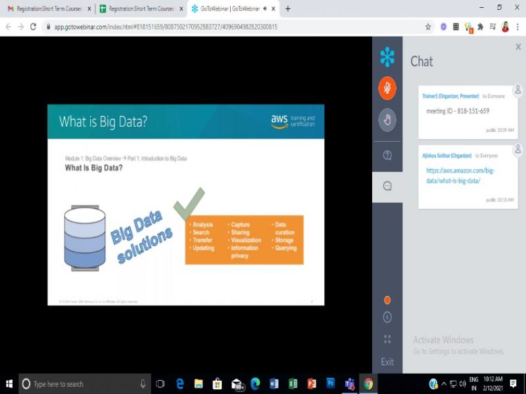
Task: Enter full screen with the expand icon
Action: (x=387, y=339)
